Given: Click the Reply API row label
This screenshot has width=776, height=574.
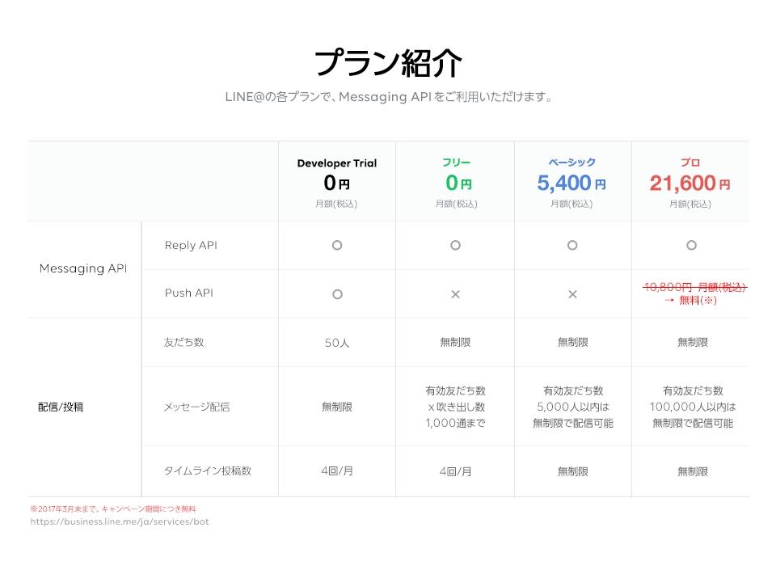Looking at the screenshot, I should [191, 246].
